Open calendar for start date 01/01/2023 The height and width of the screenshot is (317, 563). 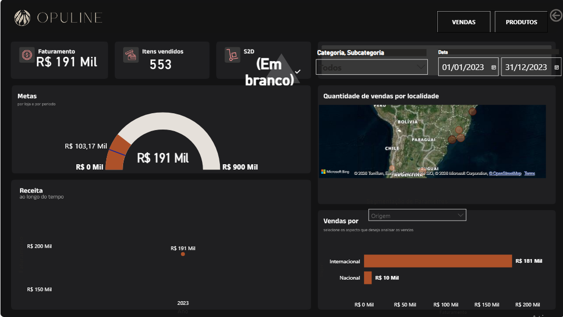[494, 67]
